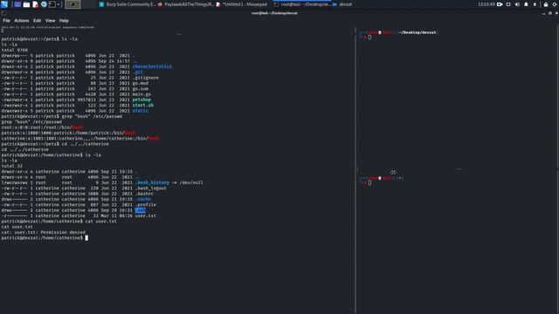This screenshot has width=559, height=314.
Task: Click the 'static' directory name
Action: coord(141,111)
